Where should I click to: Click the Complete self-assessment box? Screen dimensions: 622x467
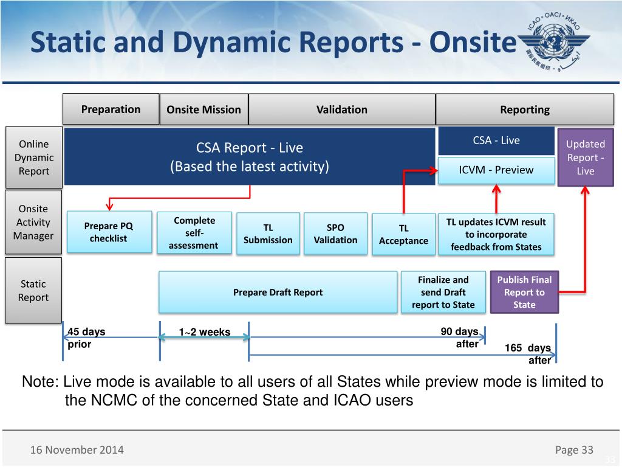(194, 233)
